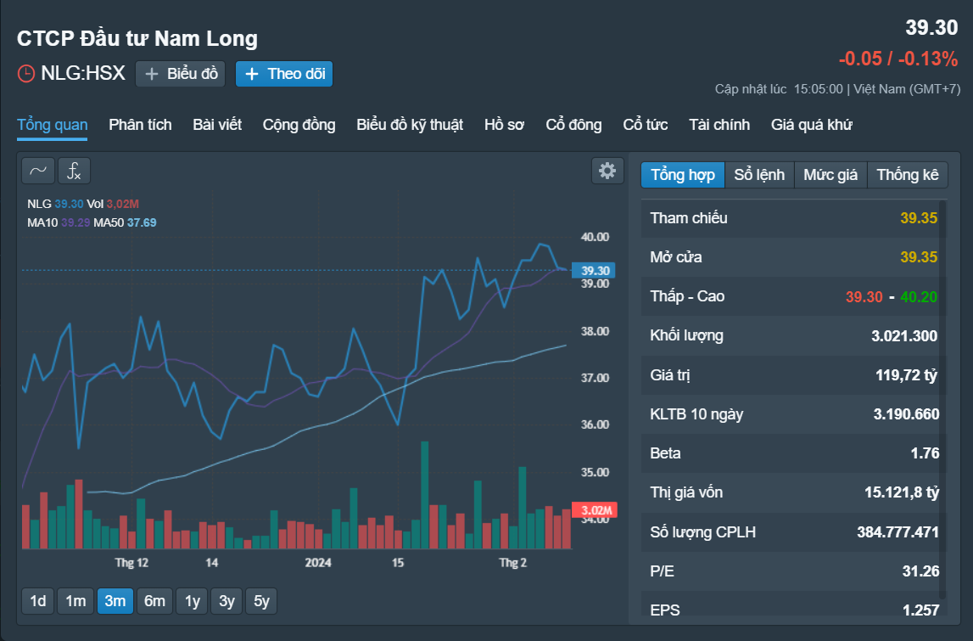This screenshot has width=973, height=641.
Task: View the Hồ sơ tab
Action: point(505,125)
